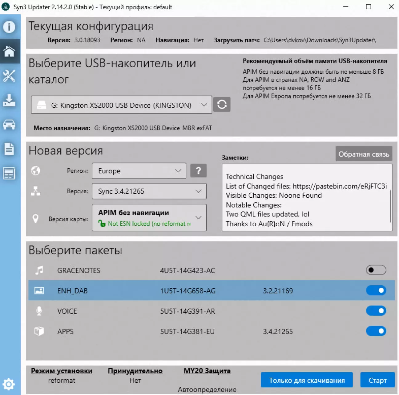Open the info page in sidebar
The height and width of the screenshot is (395, 399).
point(9,27)
